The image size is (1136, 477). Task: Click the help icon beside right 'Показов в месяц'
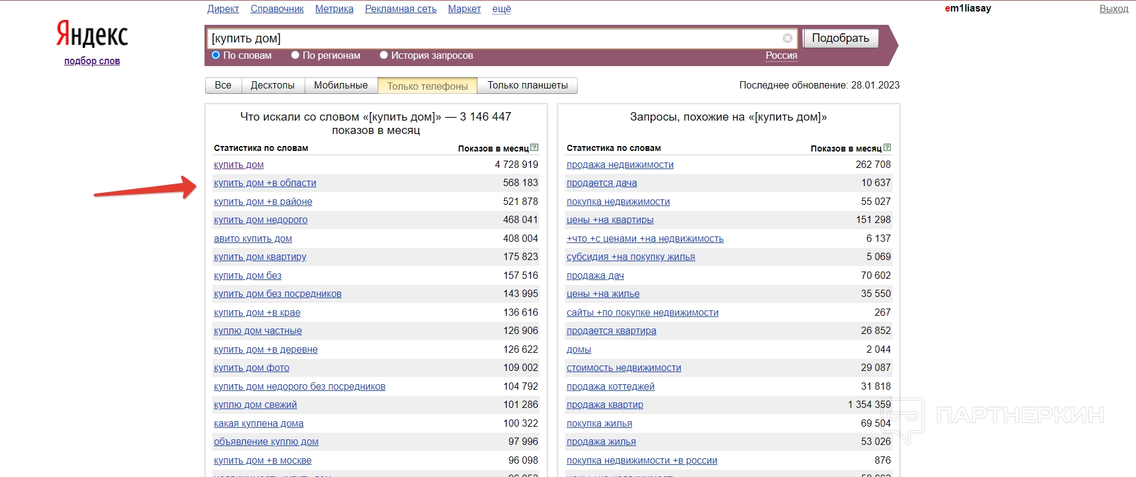pyautogui.click(x=887, y=147)
